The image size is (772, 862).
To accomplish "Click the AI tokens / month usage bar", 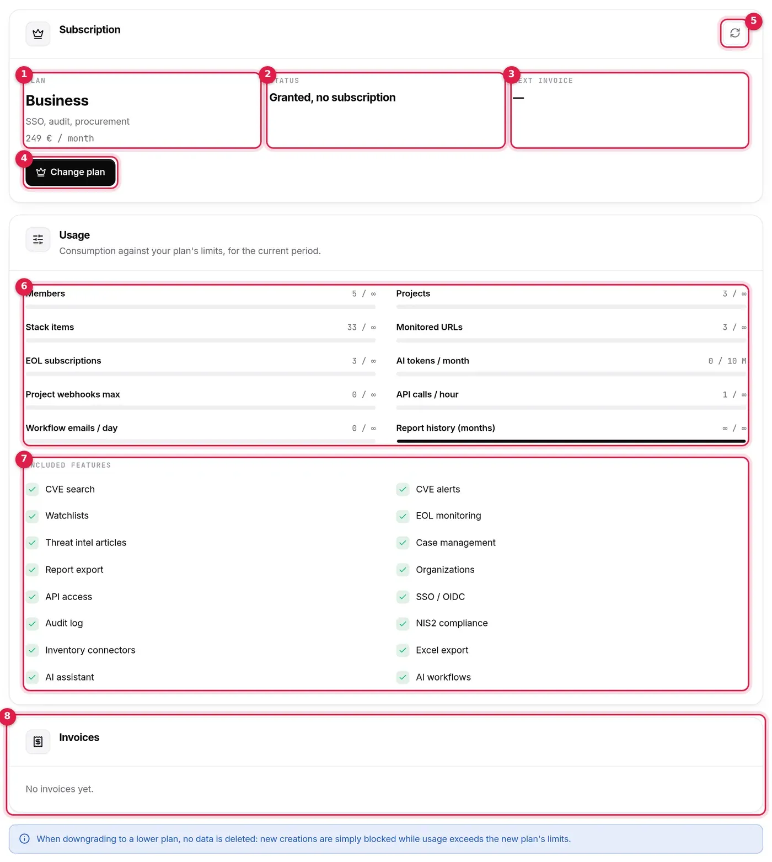I will (571, 374).
